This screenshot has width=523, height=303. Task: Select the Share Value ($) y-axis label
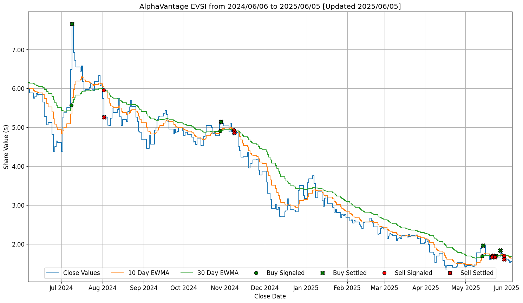coord(6,147)
